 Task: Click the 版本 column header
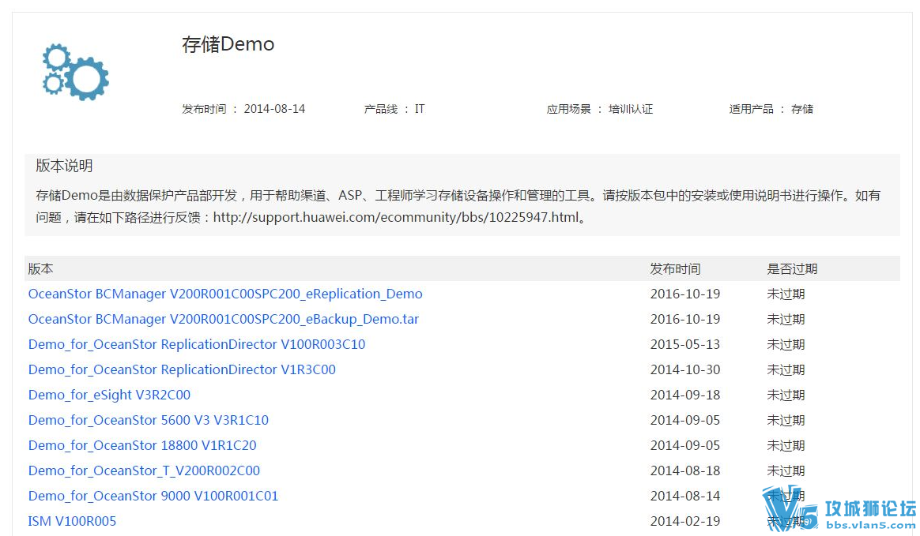click(40, 269)
